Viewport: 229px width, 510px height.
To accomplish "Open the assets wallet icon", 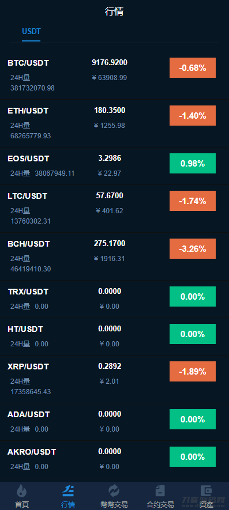I will 206,490.
